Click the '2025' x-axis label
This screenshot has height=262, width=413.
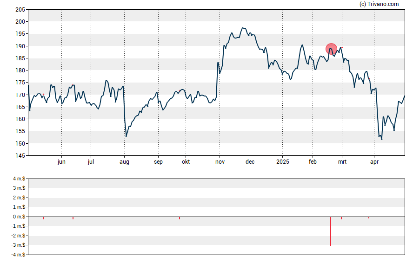(283, 162)
